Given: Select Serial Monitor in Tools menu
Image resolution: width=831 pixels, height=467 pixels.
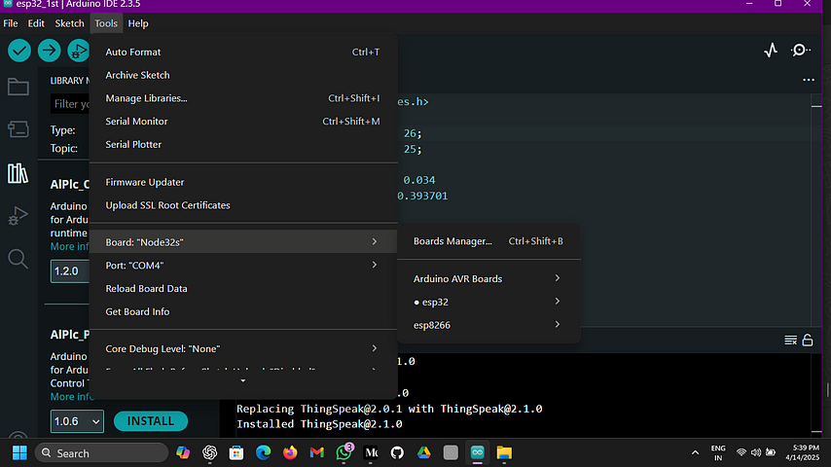Looking at the screenshot, I should [243, 122].
